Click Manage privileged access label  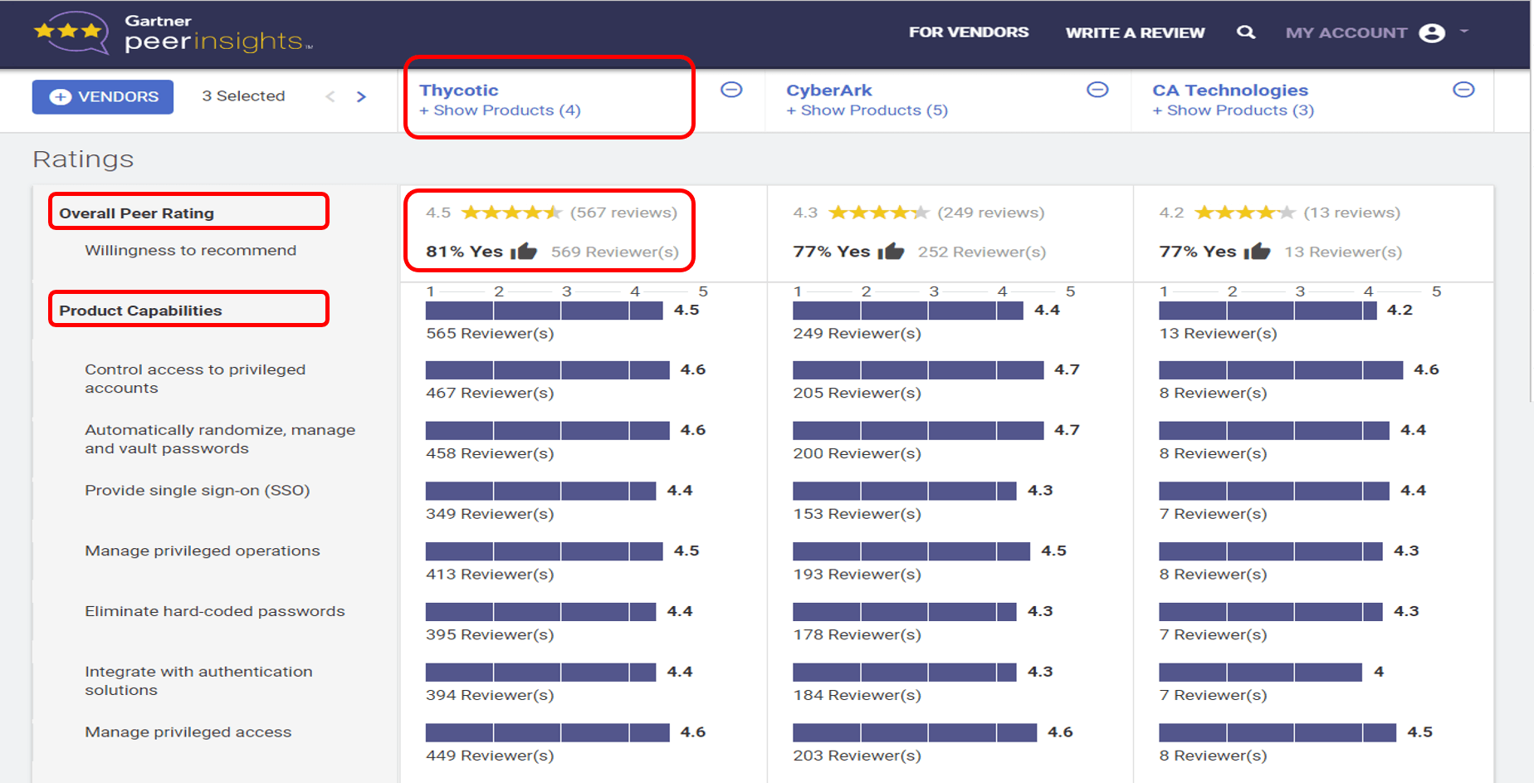coord(188,732)
